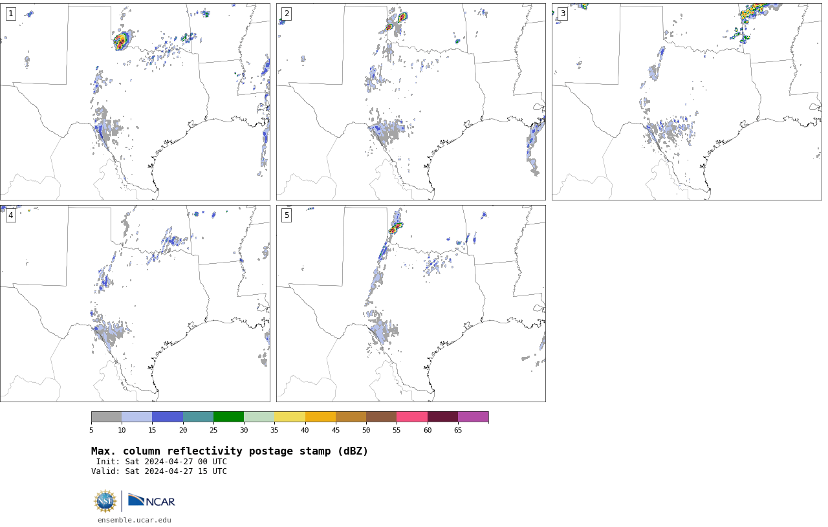Select the tan-brown 45-50 dBZ swatch
Viewport: 828px width, 527px height.
[351, 416]
